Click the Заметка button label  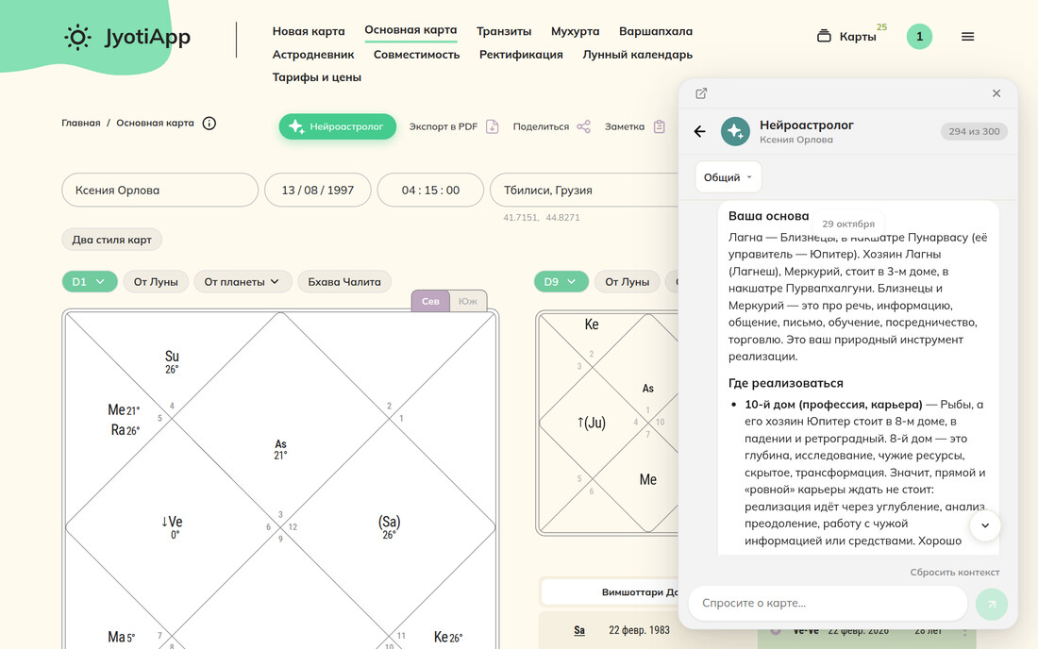(x=625, y=126)
